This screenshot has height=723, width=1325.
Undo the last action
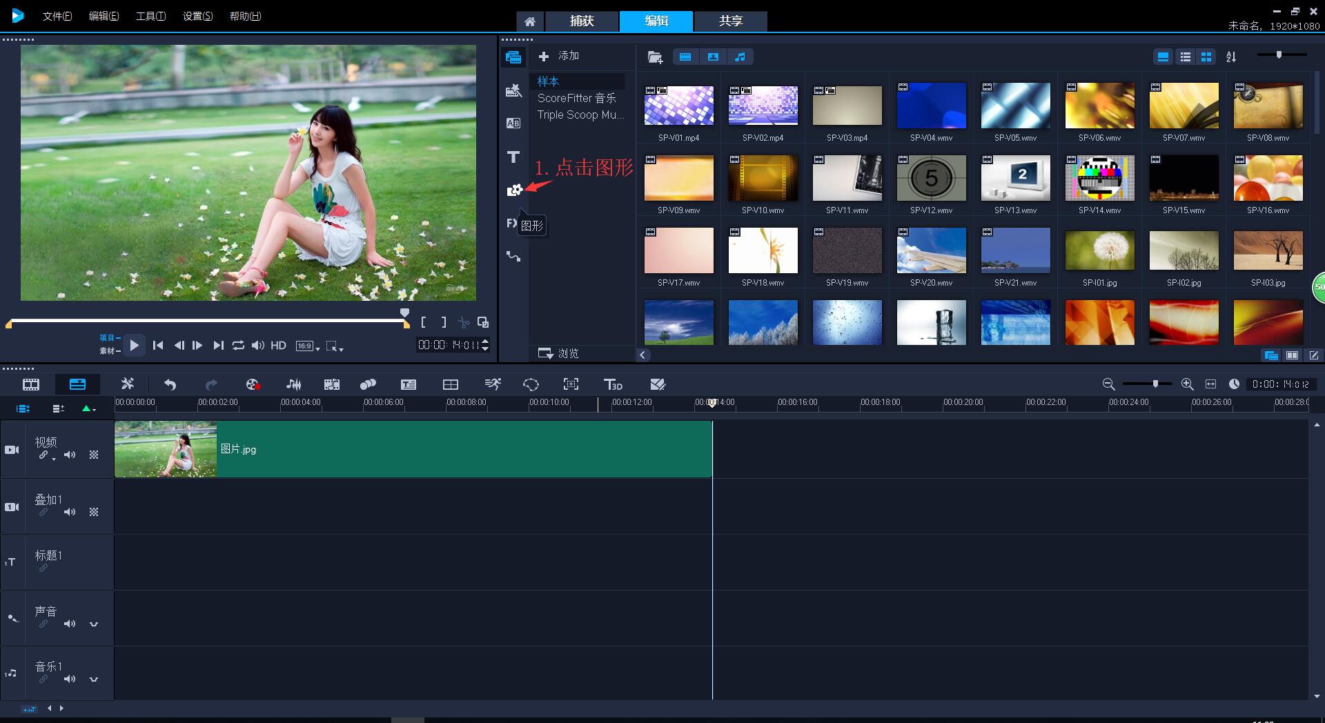[x=170, y=384]
